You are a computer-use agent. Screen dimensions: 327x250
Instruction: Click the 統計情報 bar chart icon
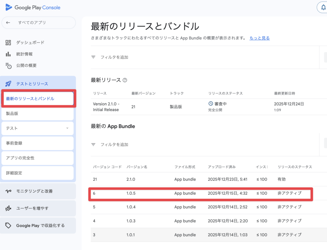pos(8,54)
